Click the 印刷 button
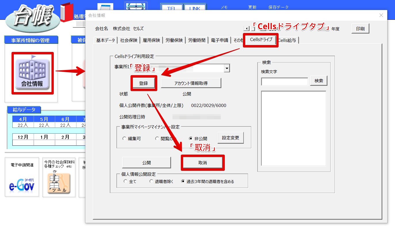 click(360, 29)
